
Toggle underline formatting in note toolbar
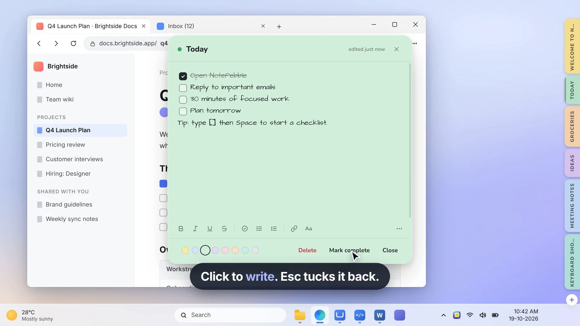(210, 229)
